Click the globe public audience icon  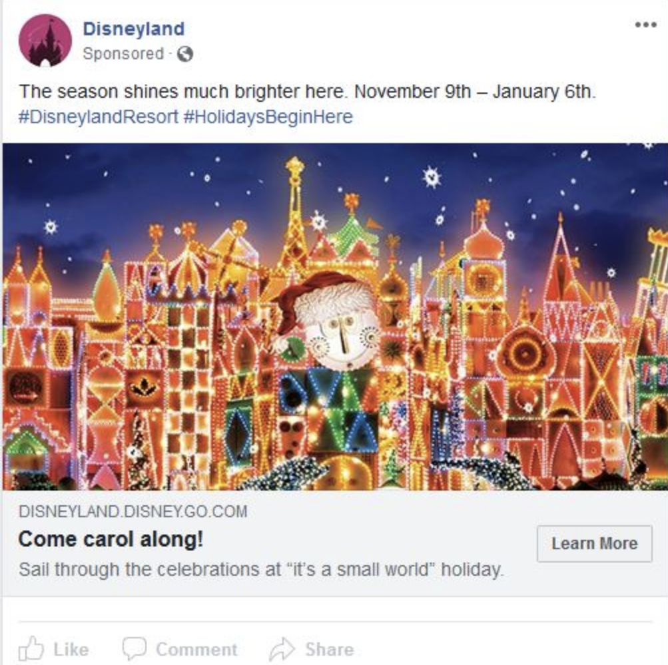point(185,54)
